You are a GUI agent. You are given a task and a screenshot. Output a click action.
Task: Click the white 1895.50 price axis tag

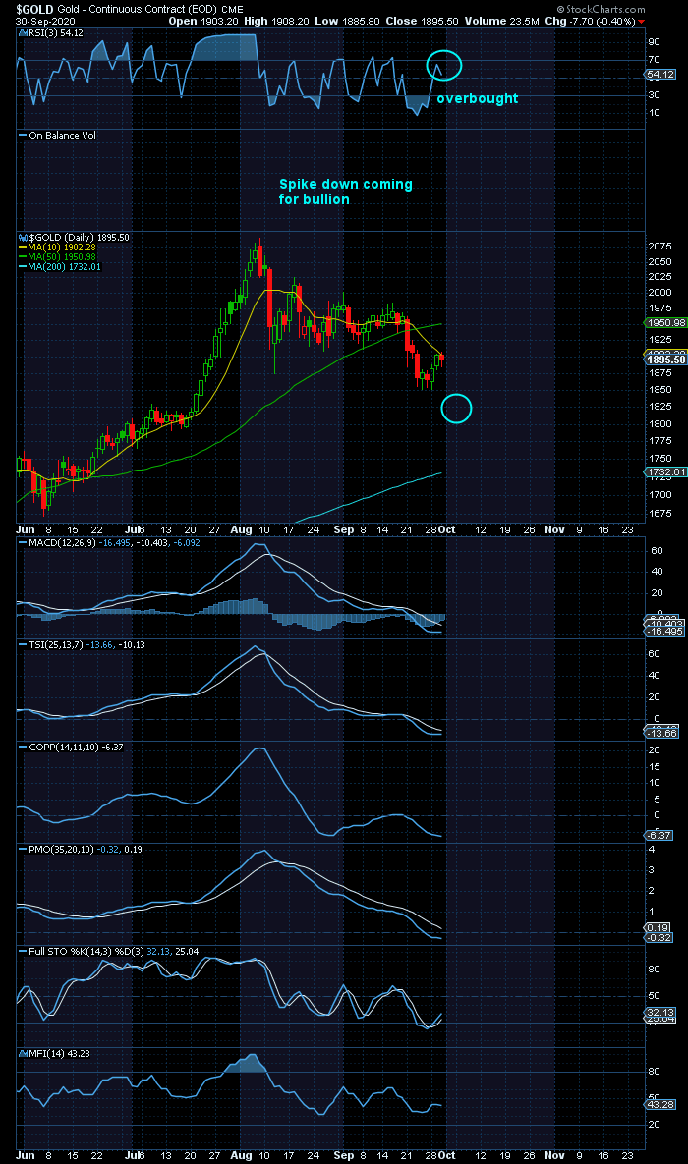[666, 360]
